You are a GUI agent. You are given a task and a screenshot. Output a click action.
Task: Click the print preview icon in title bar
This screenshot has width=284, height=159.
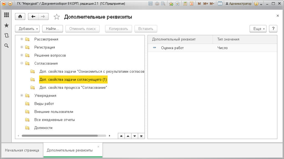click(x=163, y=4)
